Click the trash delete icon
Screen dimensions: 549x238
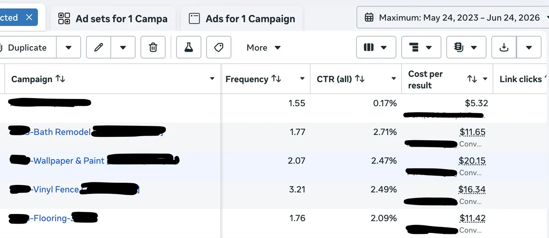[153, 47]
